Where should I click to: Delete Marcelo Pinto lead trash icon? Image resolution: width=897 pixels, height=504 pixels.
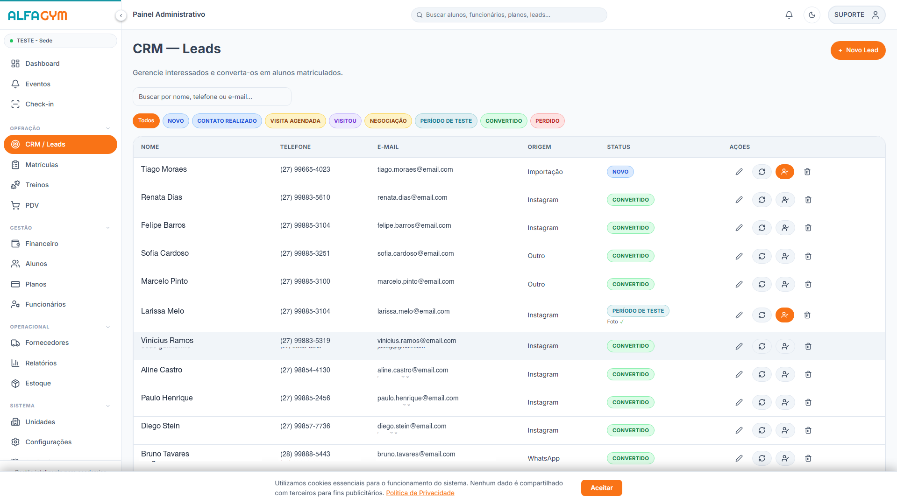click(808, 284)
